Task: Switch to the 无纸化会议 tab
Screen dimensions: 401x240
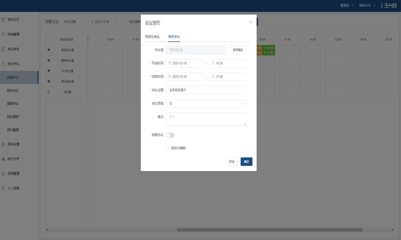Action: (x=152, y=37)
